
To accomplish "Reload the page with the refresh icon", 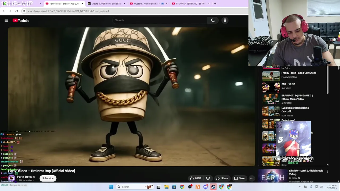I will (16, 11).
